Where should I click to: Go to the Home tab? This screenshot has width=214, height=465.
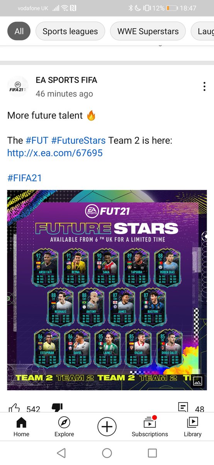[x=21, y=427]
